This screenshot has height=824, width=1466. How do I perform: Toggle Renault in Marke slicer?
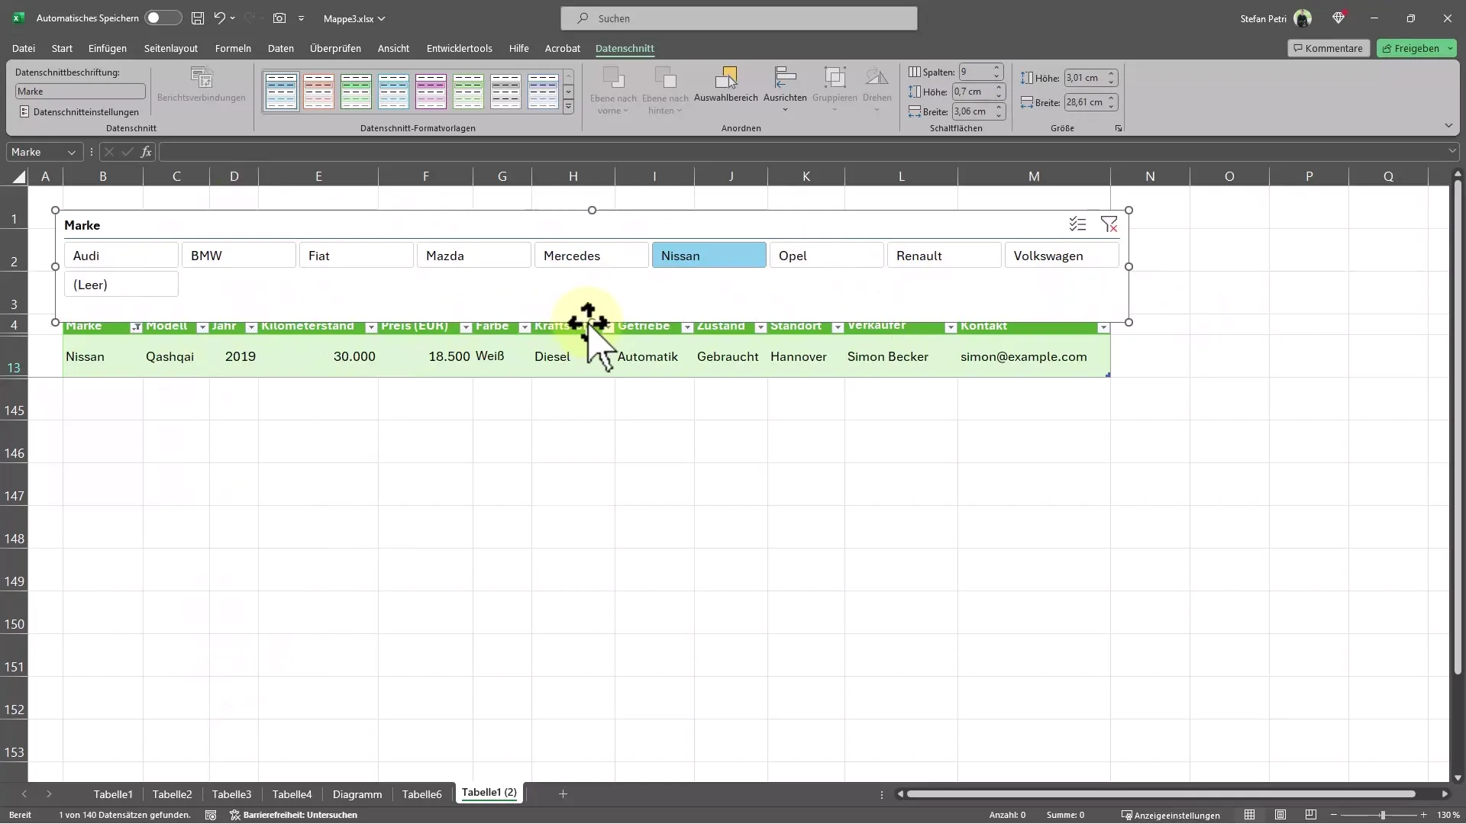click(945, 256)
